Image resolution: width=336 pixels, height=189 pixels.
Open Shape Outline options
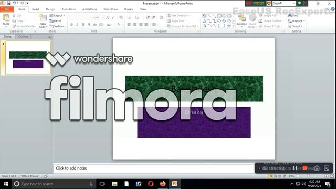coord(271,21)
